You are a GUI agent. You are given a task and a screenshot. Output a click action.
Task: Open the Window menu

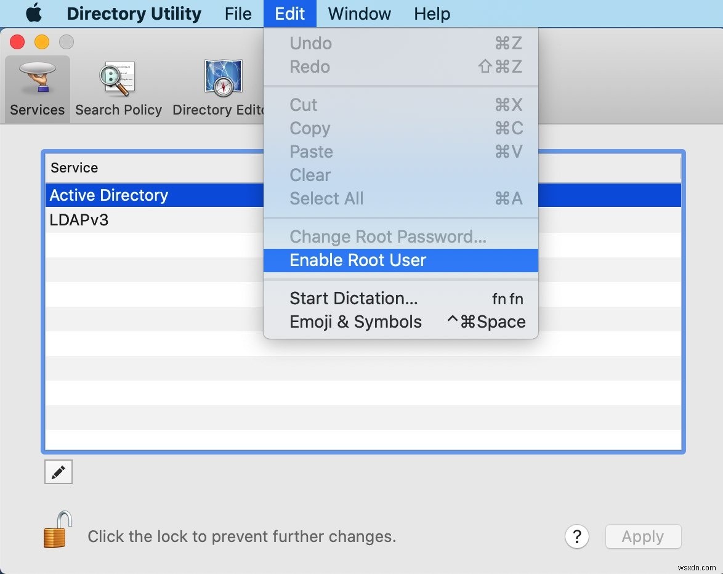click(x=359, y=14)
